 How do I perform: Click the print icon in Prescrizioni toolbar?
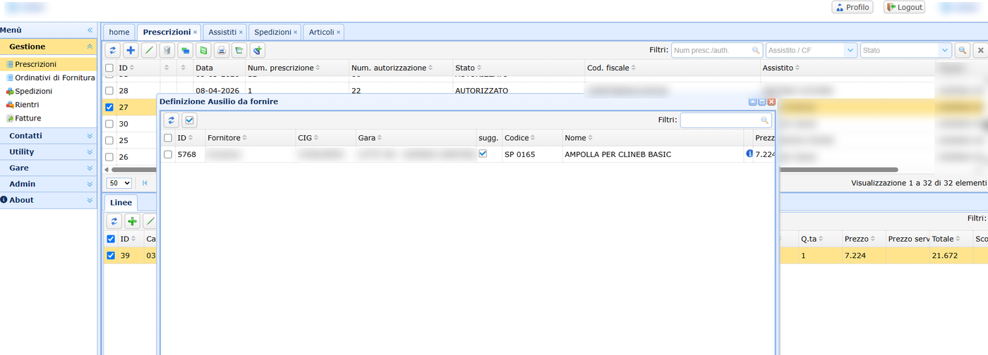[x=221, y=50]
